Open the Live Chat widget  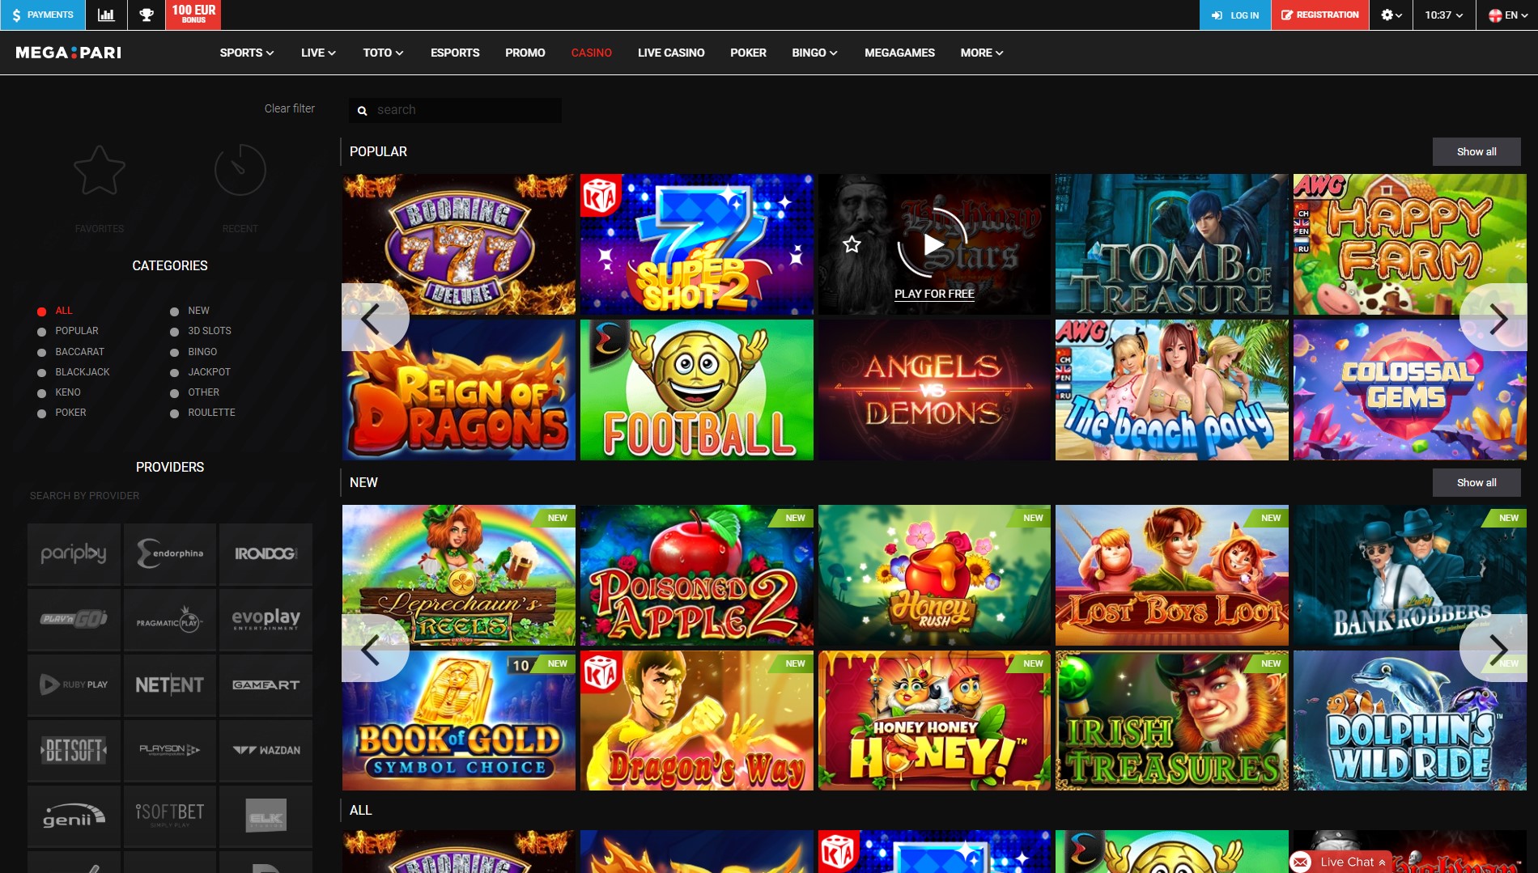[1340, 862]
